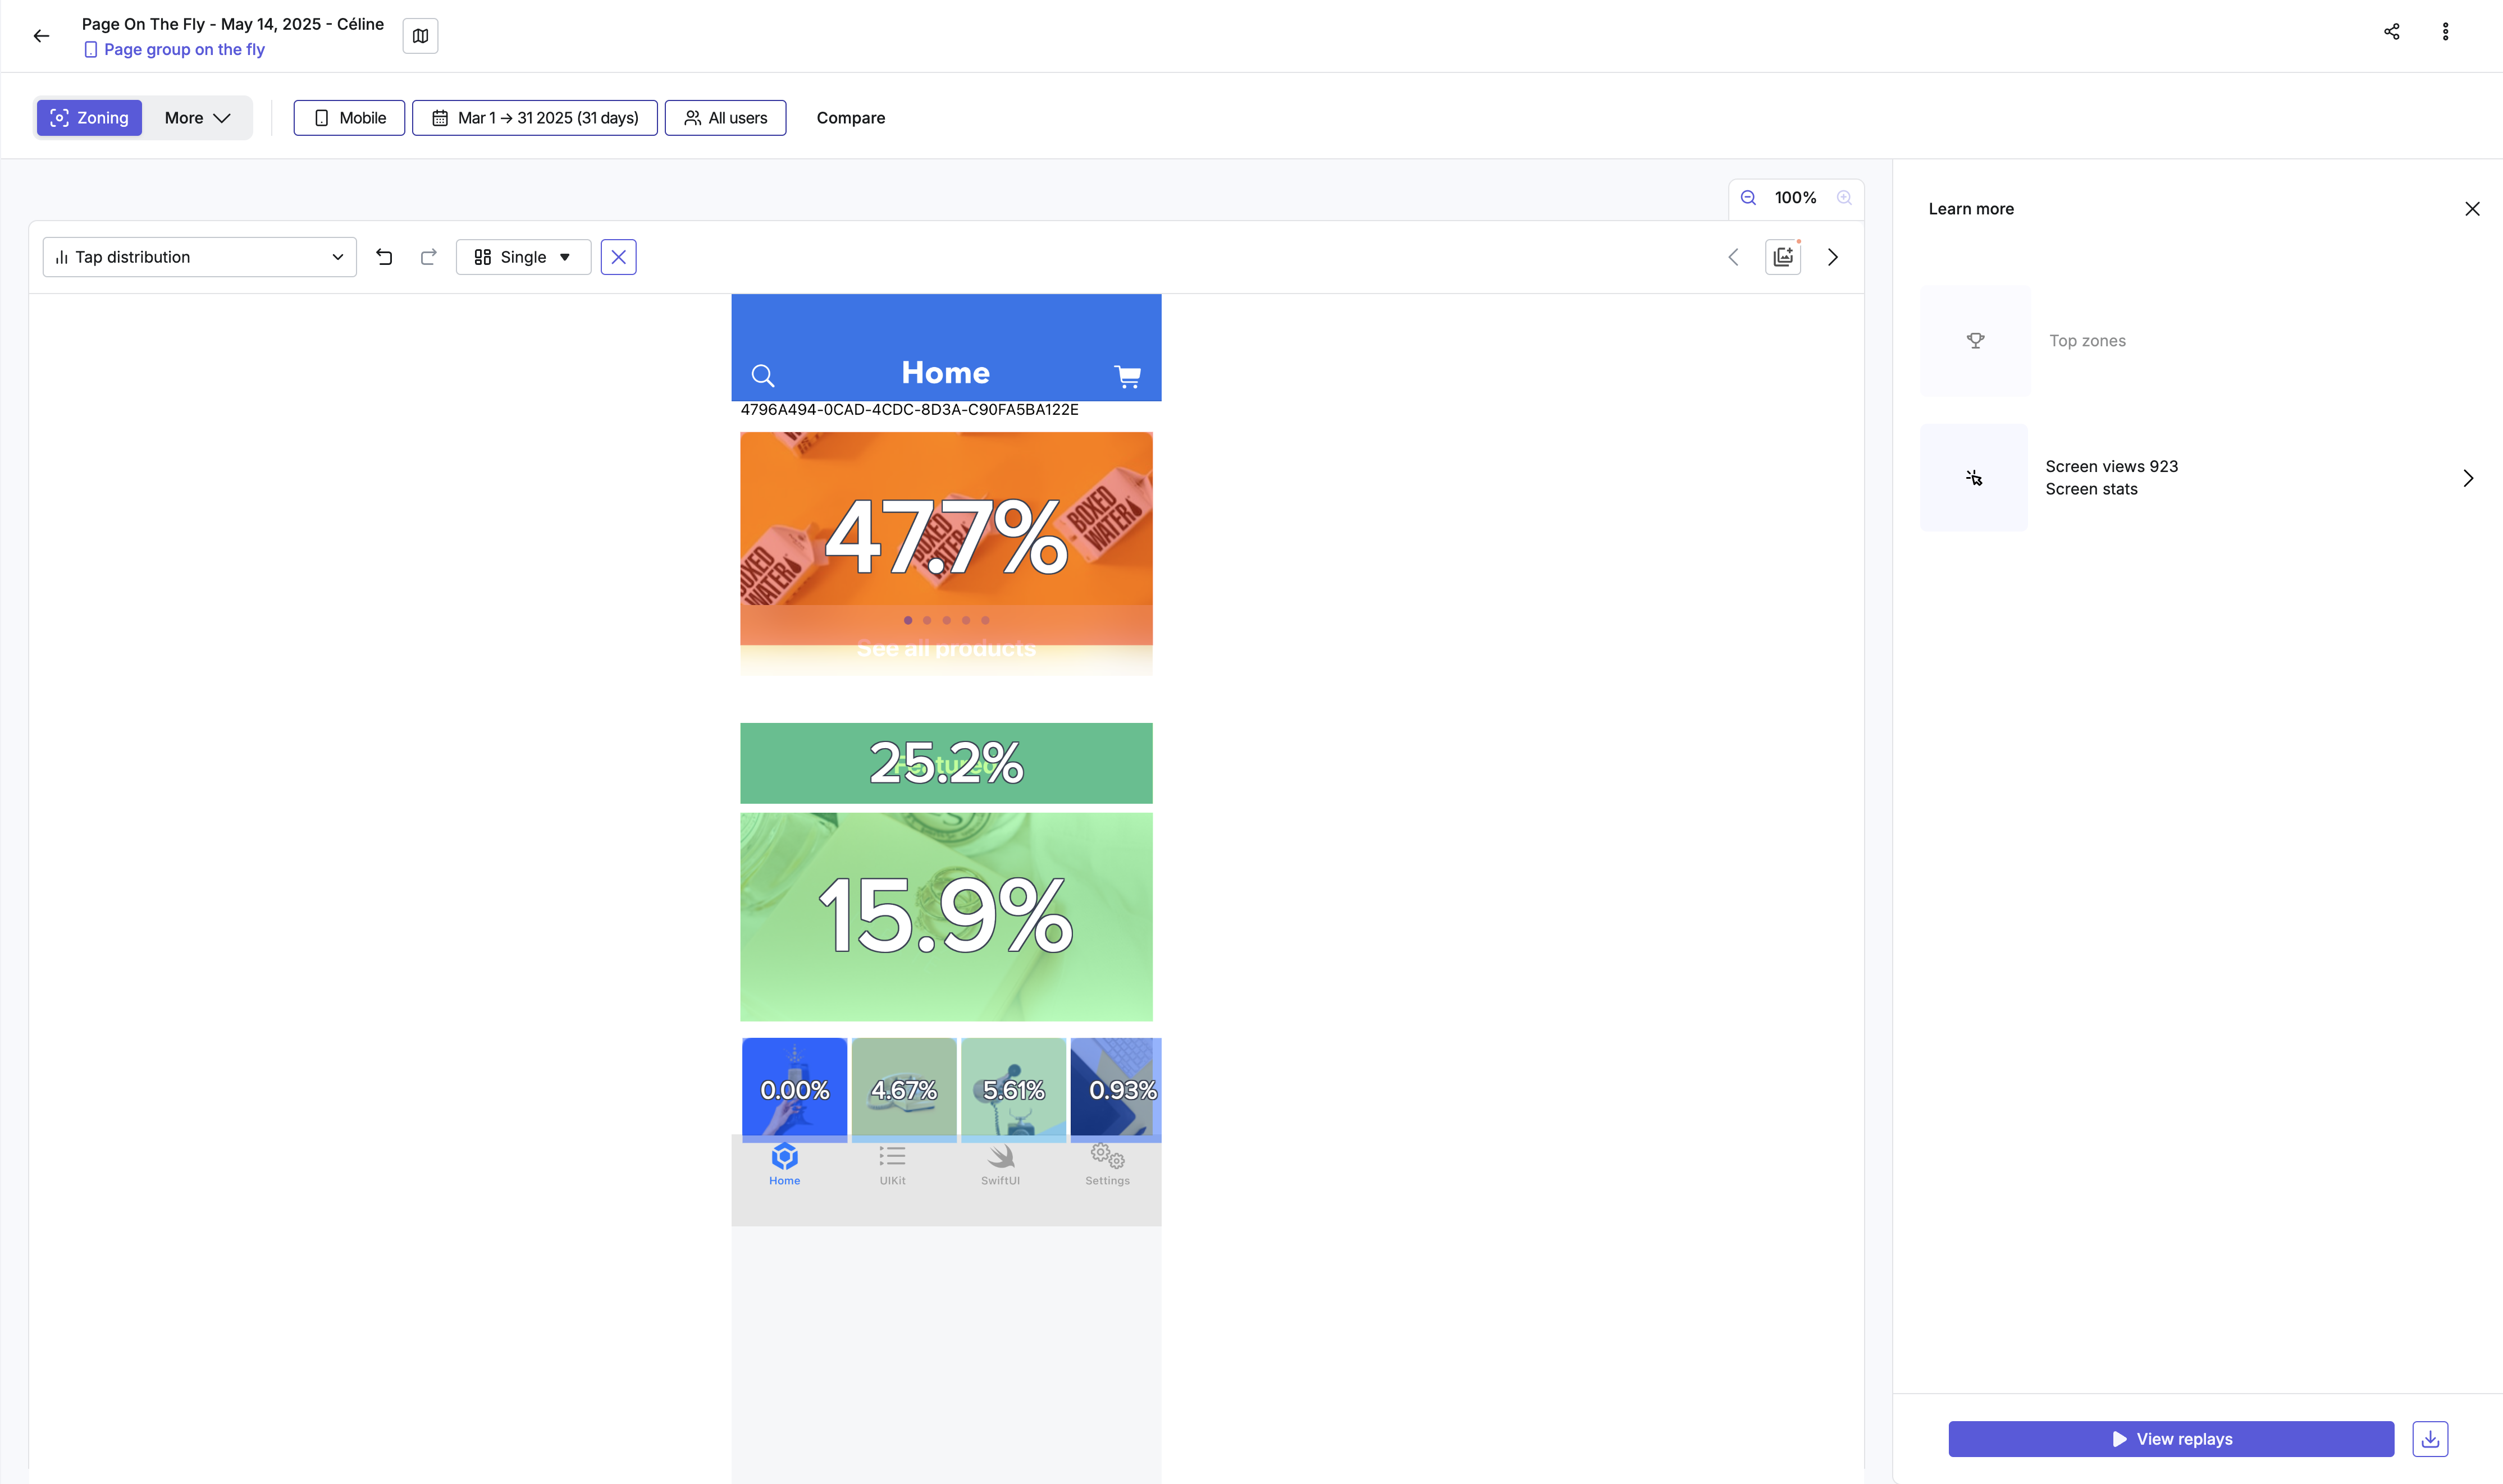Download the data with export icon
The height and width of the screenshot is (1484, 2503).
[x=2430, y=1439]
